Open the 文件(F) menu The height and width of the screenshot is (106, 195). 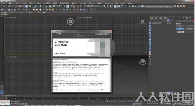pos(3,3)
